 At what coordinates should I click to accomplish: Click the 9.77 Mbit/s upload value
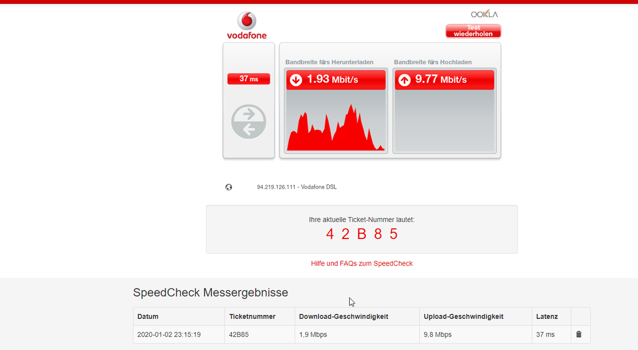pos(441,80)
